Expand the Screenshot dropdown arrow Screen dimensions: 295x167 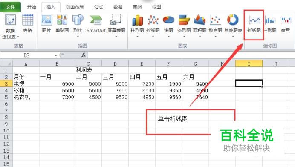click(116, 37)
